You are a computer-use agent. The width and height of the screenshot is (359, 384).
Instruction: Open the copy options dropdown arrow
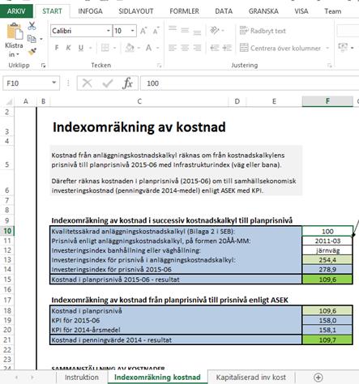(41, 39)
